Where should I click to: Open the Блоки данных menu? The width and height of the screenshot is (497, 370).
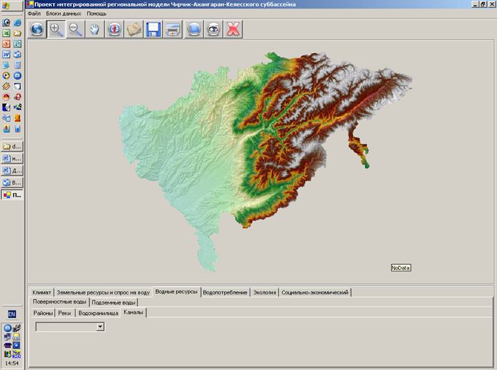click(x=64, y=13)
